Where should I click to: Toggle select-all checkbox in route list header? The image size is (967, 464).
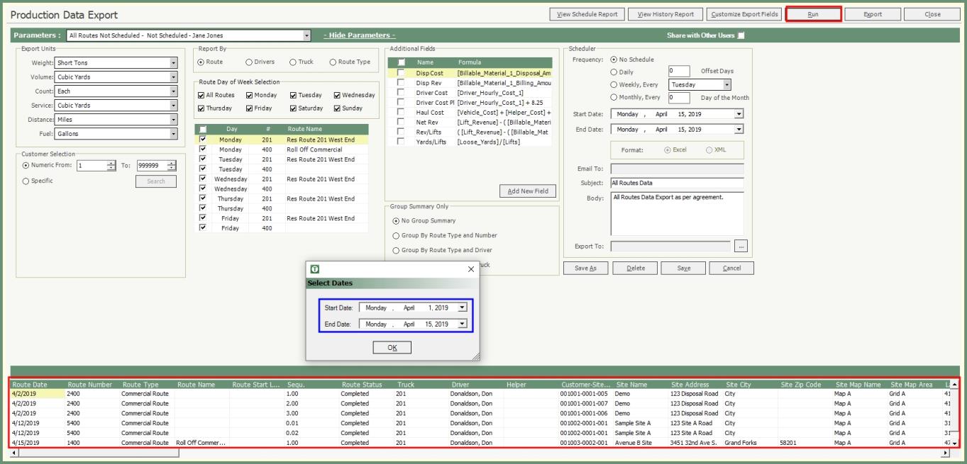point(203,129)
